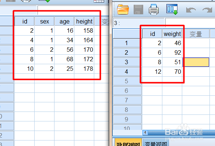Click age cell with value 56

pyautogui.click(x=64, y=50)
